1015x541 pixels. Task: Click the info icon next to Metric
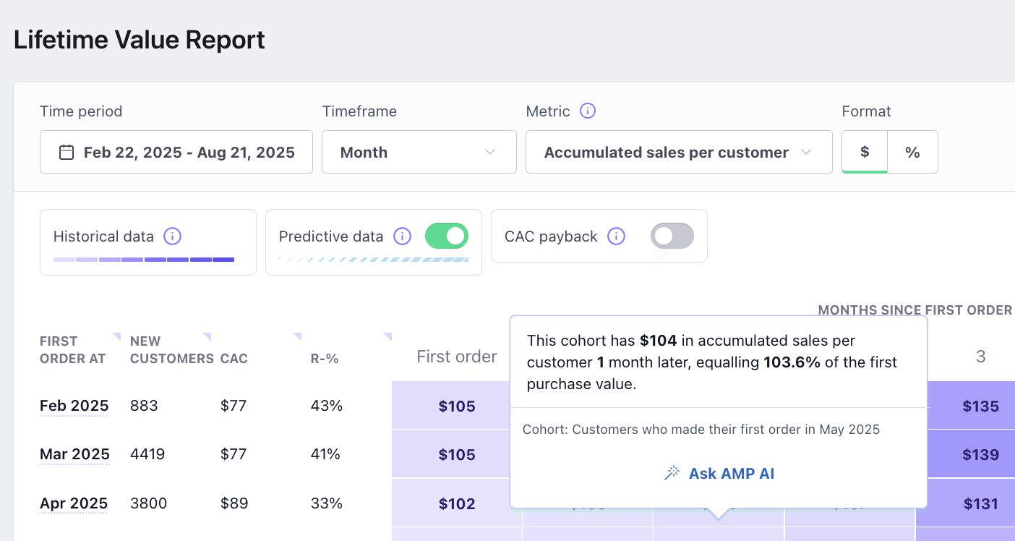point(588,111)
